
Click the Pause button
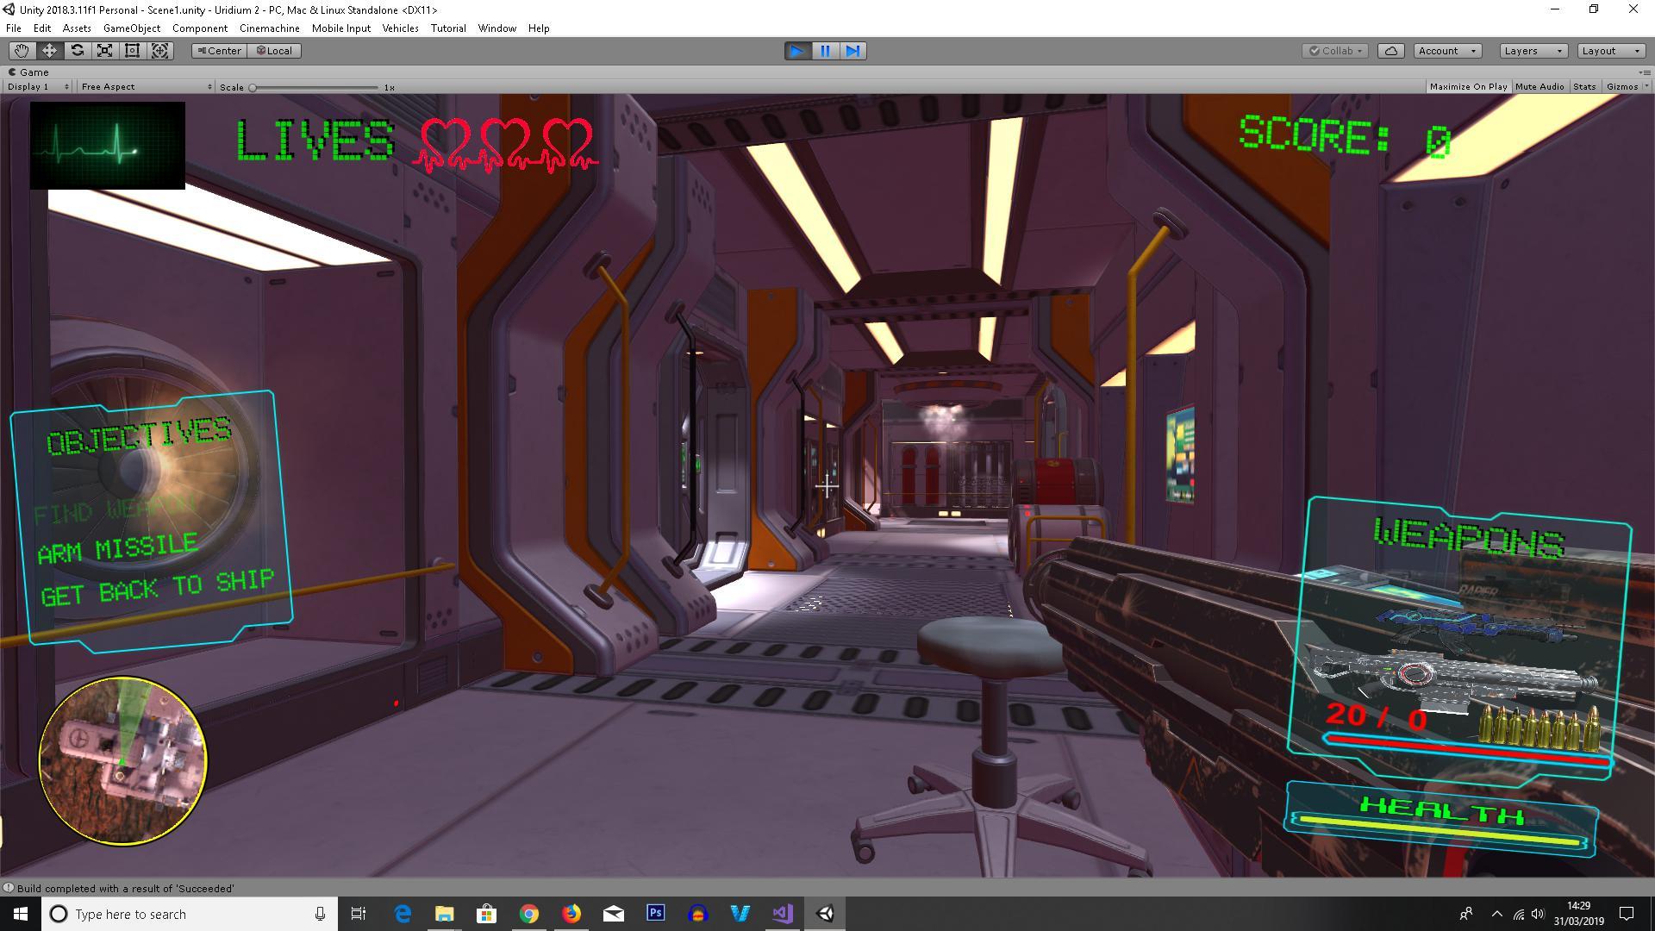tap(825, 51)
